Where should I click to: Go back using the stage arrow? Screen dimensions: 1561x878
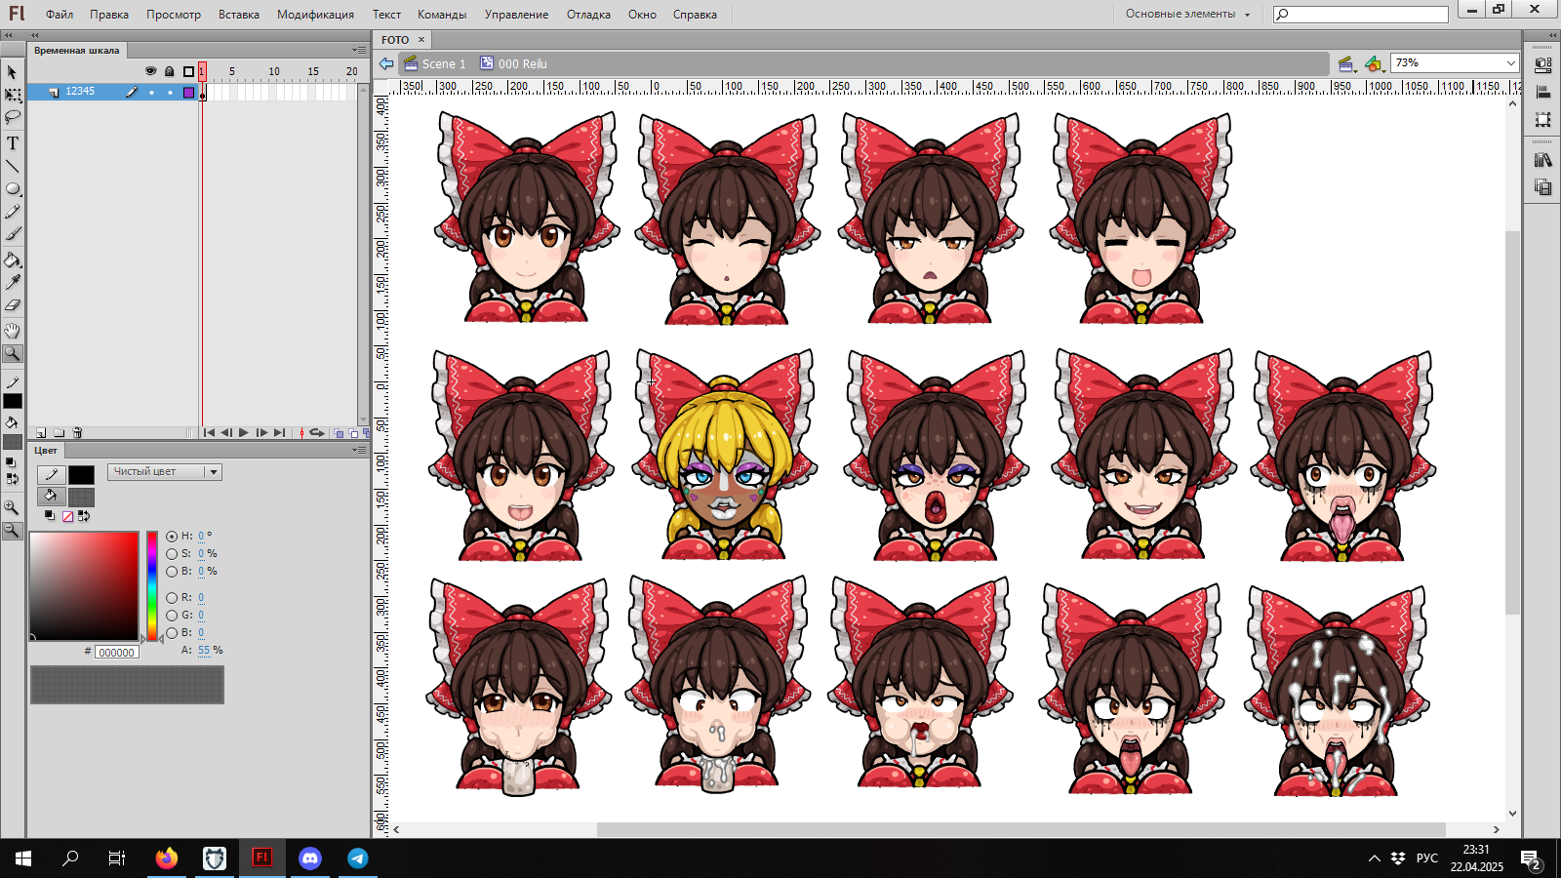[386, 63]
